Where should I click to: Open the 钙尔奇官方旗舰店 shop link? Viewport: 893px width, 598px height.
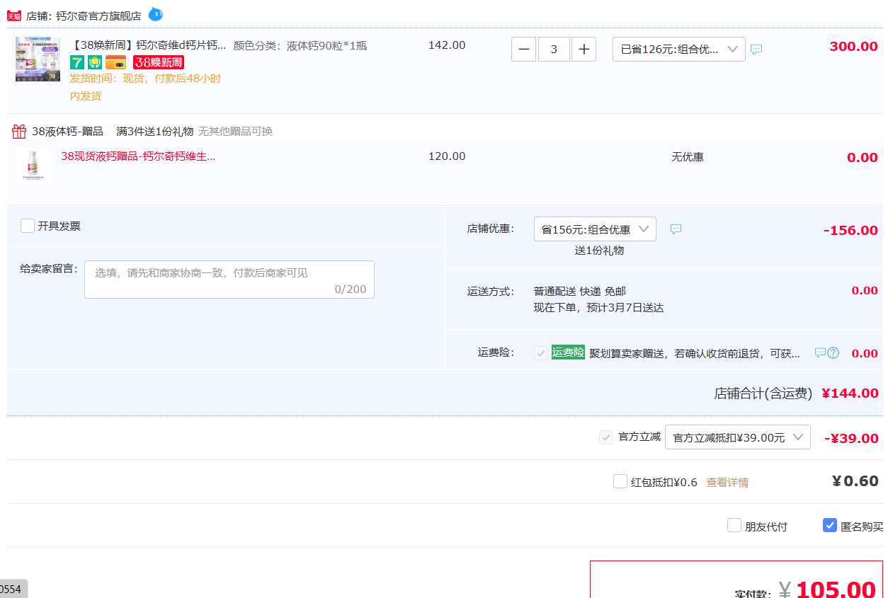point(98,16)
